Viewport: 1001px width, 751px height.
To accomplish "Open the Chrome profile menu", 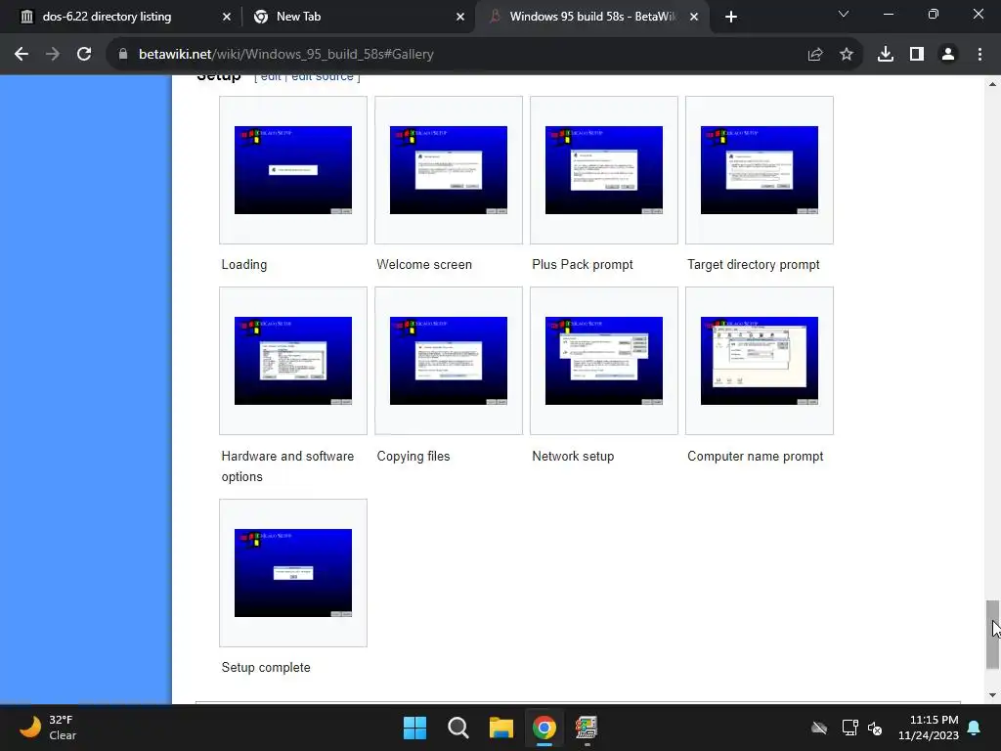I will (x=948, y=55).
